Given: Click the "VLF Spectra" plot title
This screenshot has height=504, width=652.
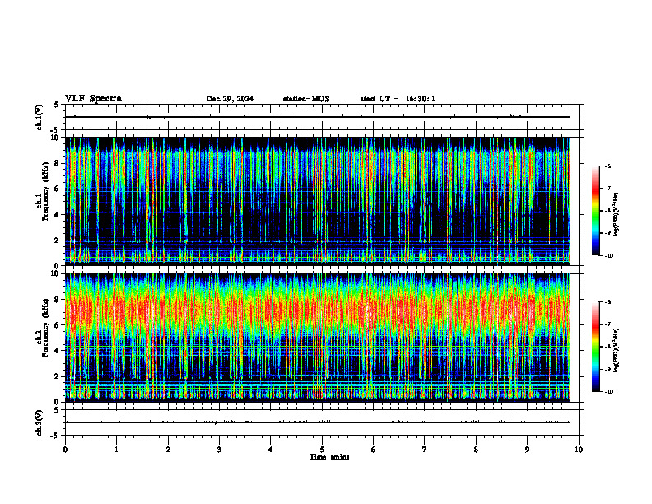Looking at the screenshot, I should click(x=93, y=99).
